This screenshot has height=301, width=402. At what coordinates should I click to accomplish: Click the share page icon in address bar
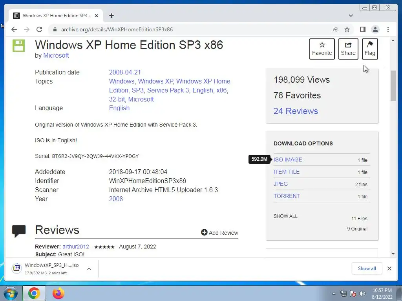(334, 29)
